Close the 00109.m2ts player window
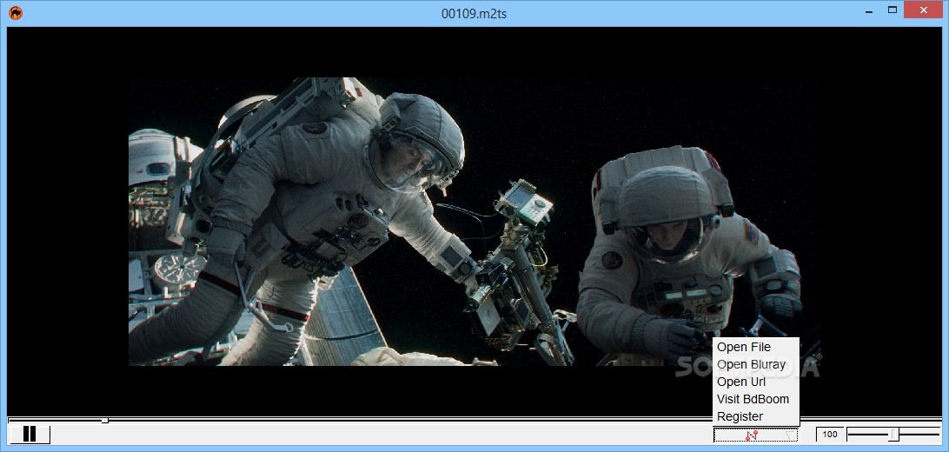This screenshot has height=452, width=949. (x=924, y=10)
